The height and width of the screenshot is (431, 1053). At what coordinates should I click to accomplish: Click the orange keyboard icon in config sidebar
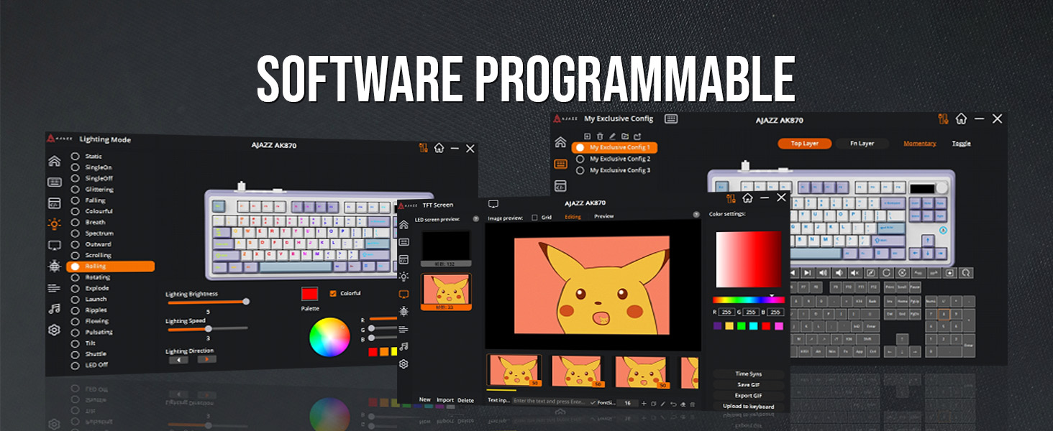click(560, 164)
